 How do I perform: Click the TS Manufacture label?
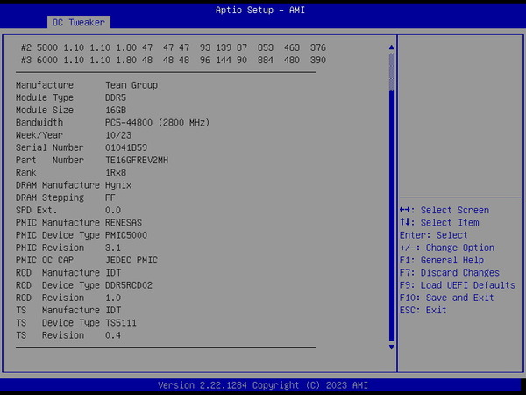pos(58,310)
